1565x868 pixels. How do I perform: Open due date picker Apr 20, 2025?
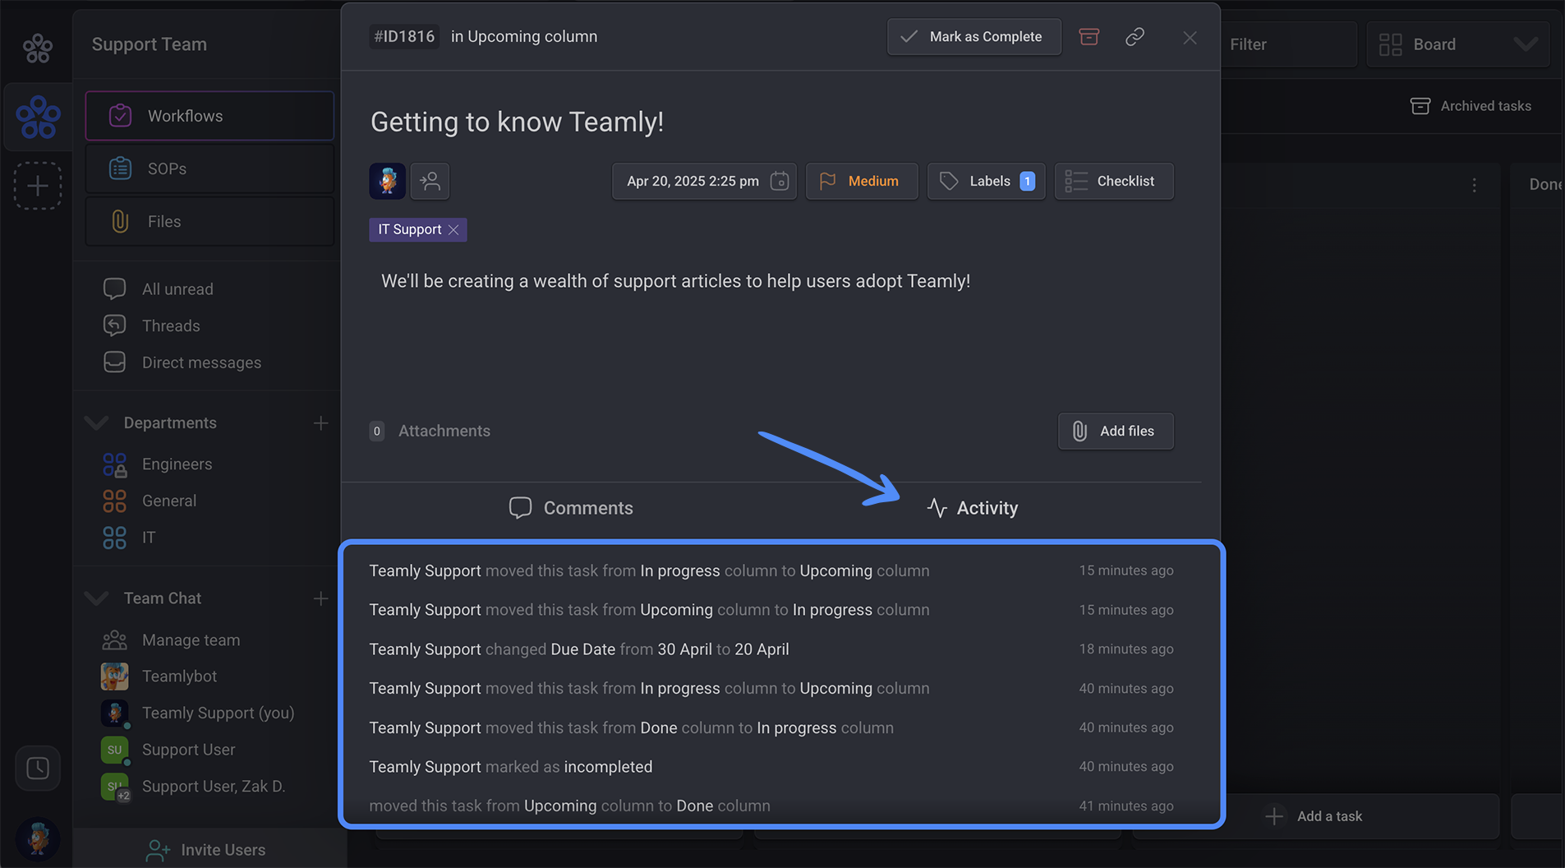click(704, 181)
